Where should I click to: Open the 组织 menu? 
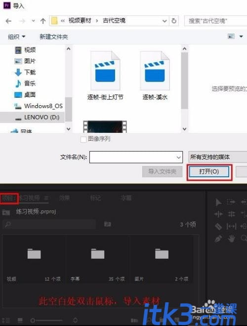pyautogui.click(x=16, y=37)
